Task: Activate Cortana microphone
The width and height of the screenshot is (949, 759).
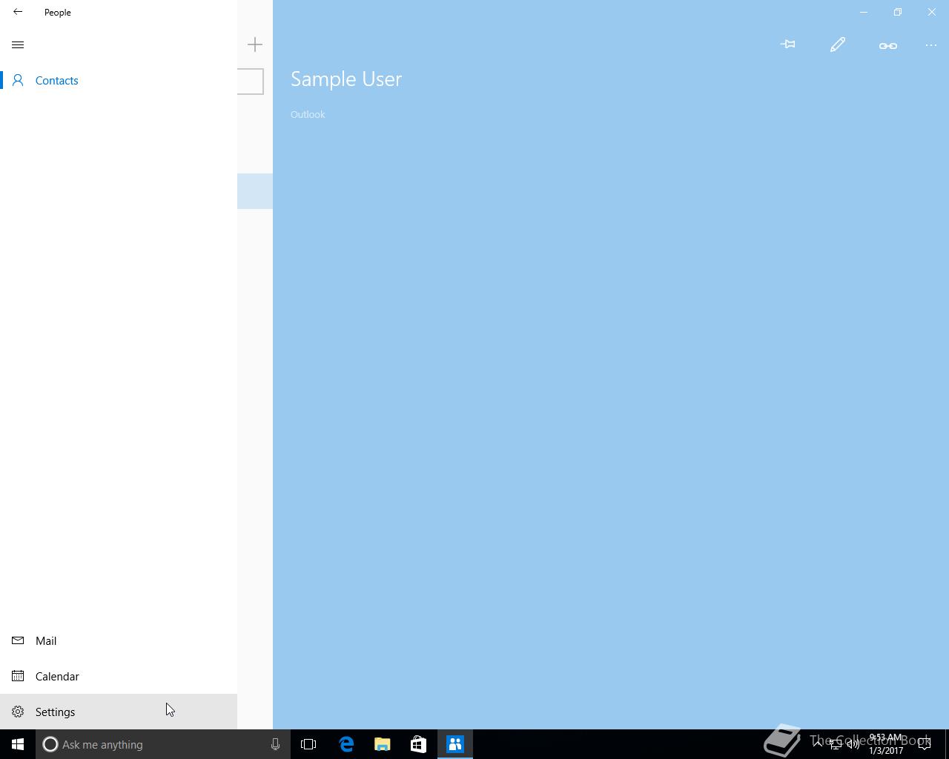Action: click(275, 744)
